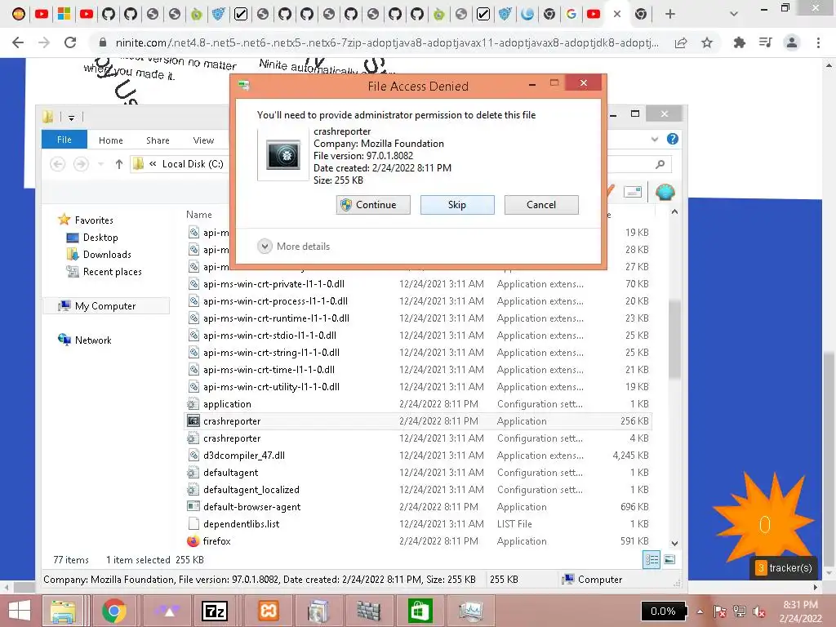Click muted volume tray icon
The image size is (836, 627).
pos(759,611)
